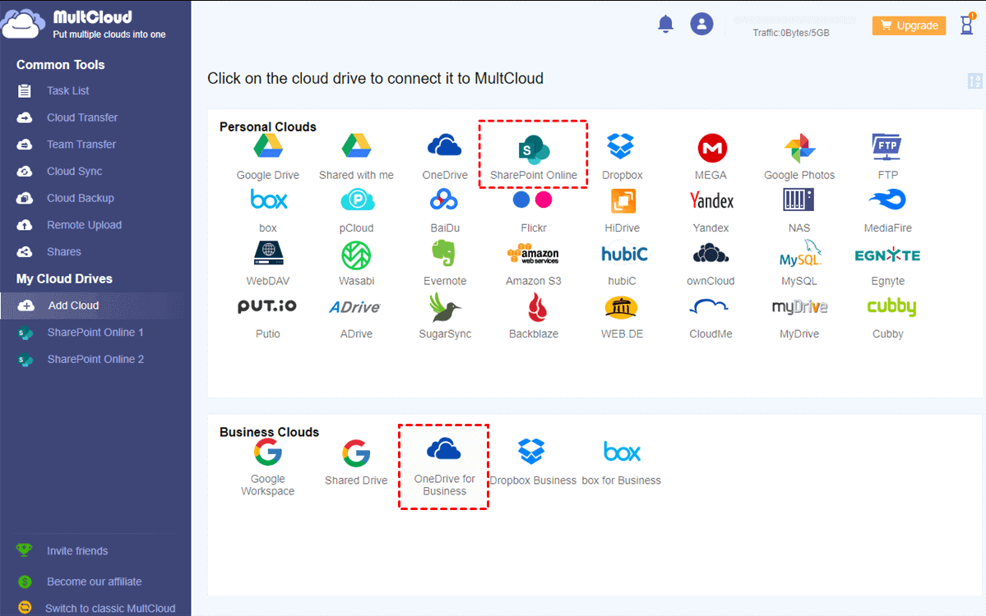Go to Cloud Sync tool
The height and width of the screenshot is (616, 986).
click(x=74, y=171)
